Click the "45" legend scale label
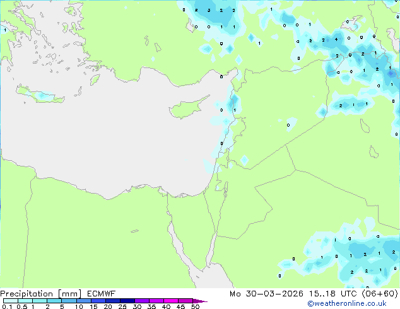This screenshot has width=400, height=309. [x=180, y=306]
